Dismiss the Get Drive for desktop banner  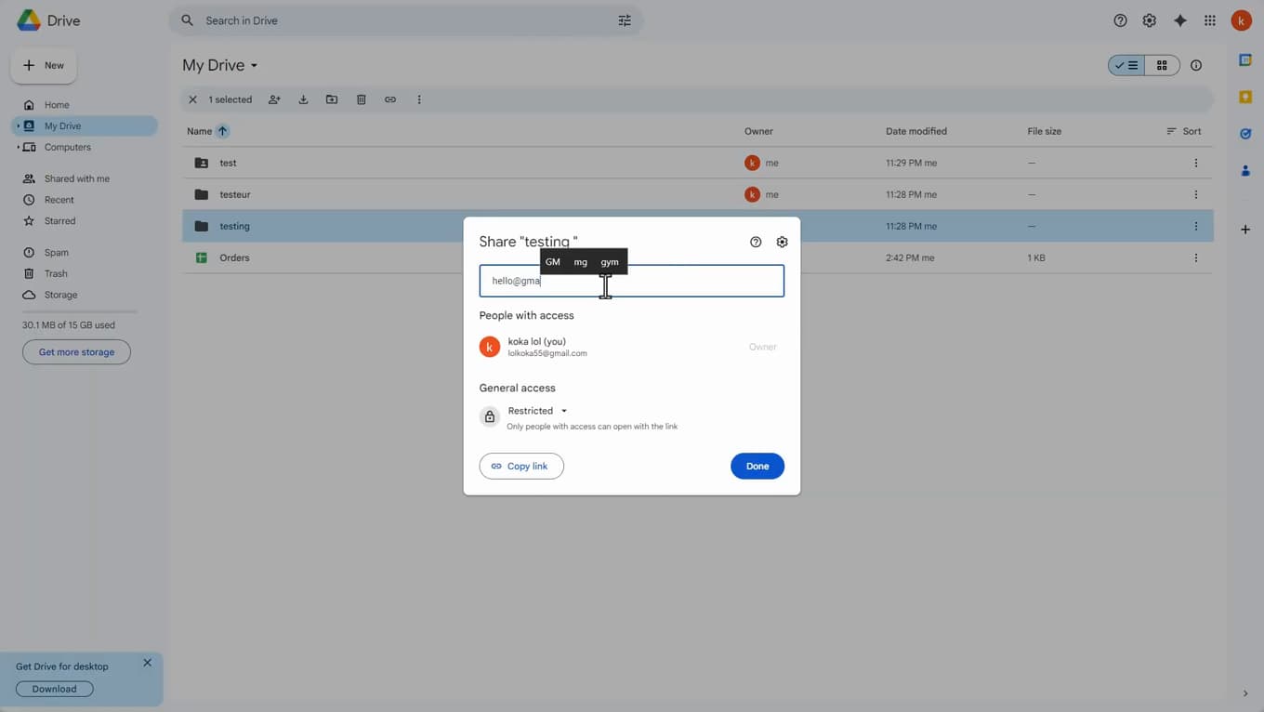(x=147, y=663)
